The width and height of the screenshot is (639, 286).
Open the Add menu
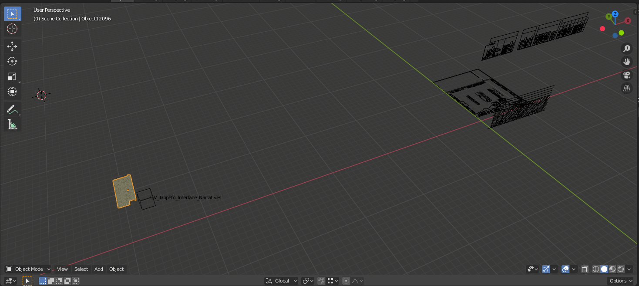pyautogui.click(x=99, y=269)
